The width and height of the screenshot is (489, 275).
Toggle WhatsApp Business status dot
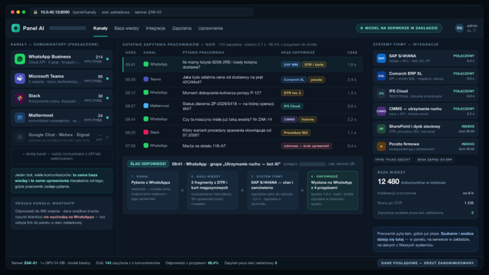(x=107, y=59)
